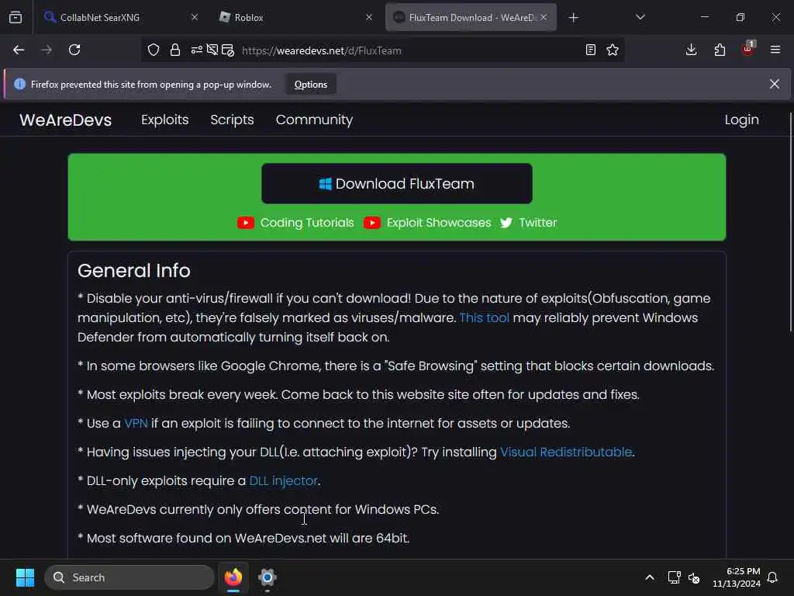This screenshot has width=794, height=596.
Task: Click the taskbar Search box
Action: click(129, 577)
